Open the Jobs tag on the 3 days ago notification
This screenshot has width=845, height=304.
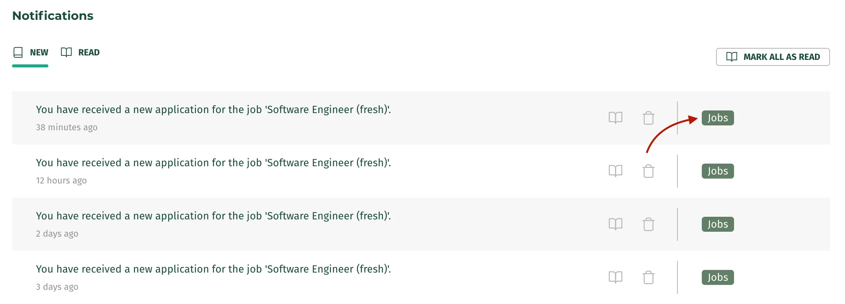(718, 277)
